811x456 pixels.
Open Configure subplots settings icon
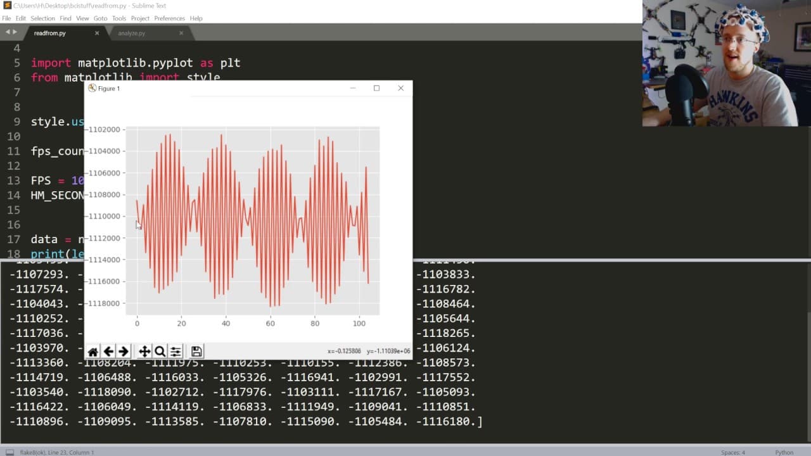point(176,351)
